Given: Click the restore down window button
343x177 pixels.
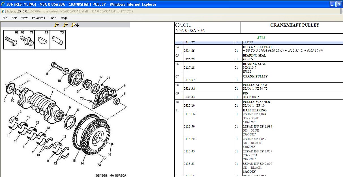Looking at the screenshot, I should pos(339,4).
